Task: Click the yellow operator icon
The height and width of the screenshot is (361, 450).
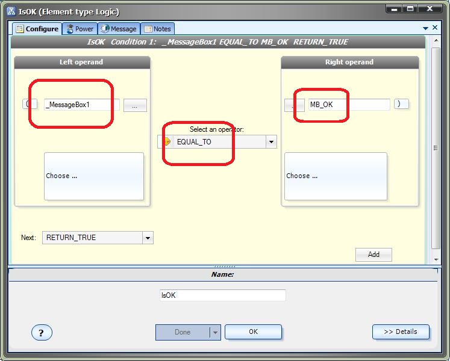Action: coord(166,141)
